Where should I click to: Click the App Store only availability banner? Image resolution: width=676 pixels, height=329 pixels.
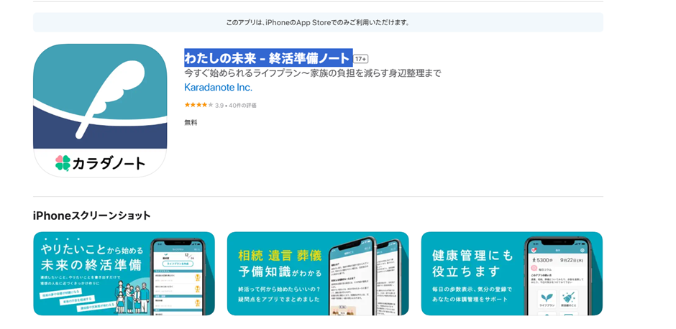pos(318,22)
